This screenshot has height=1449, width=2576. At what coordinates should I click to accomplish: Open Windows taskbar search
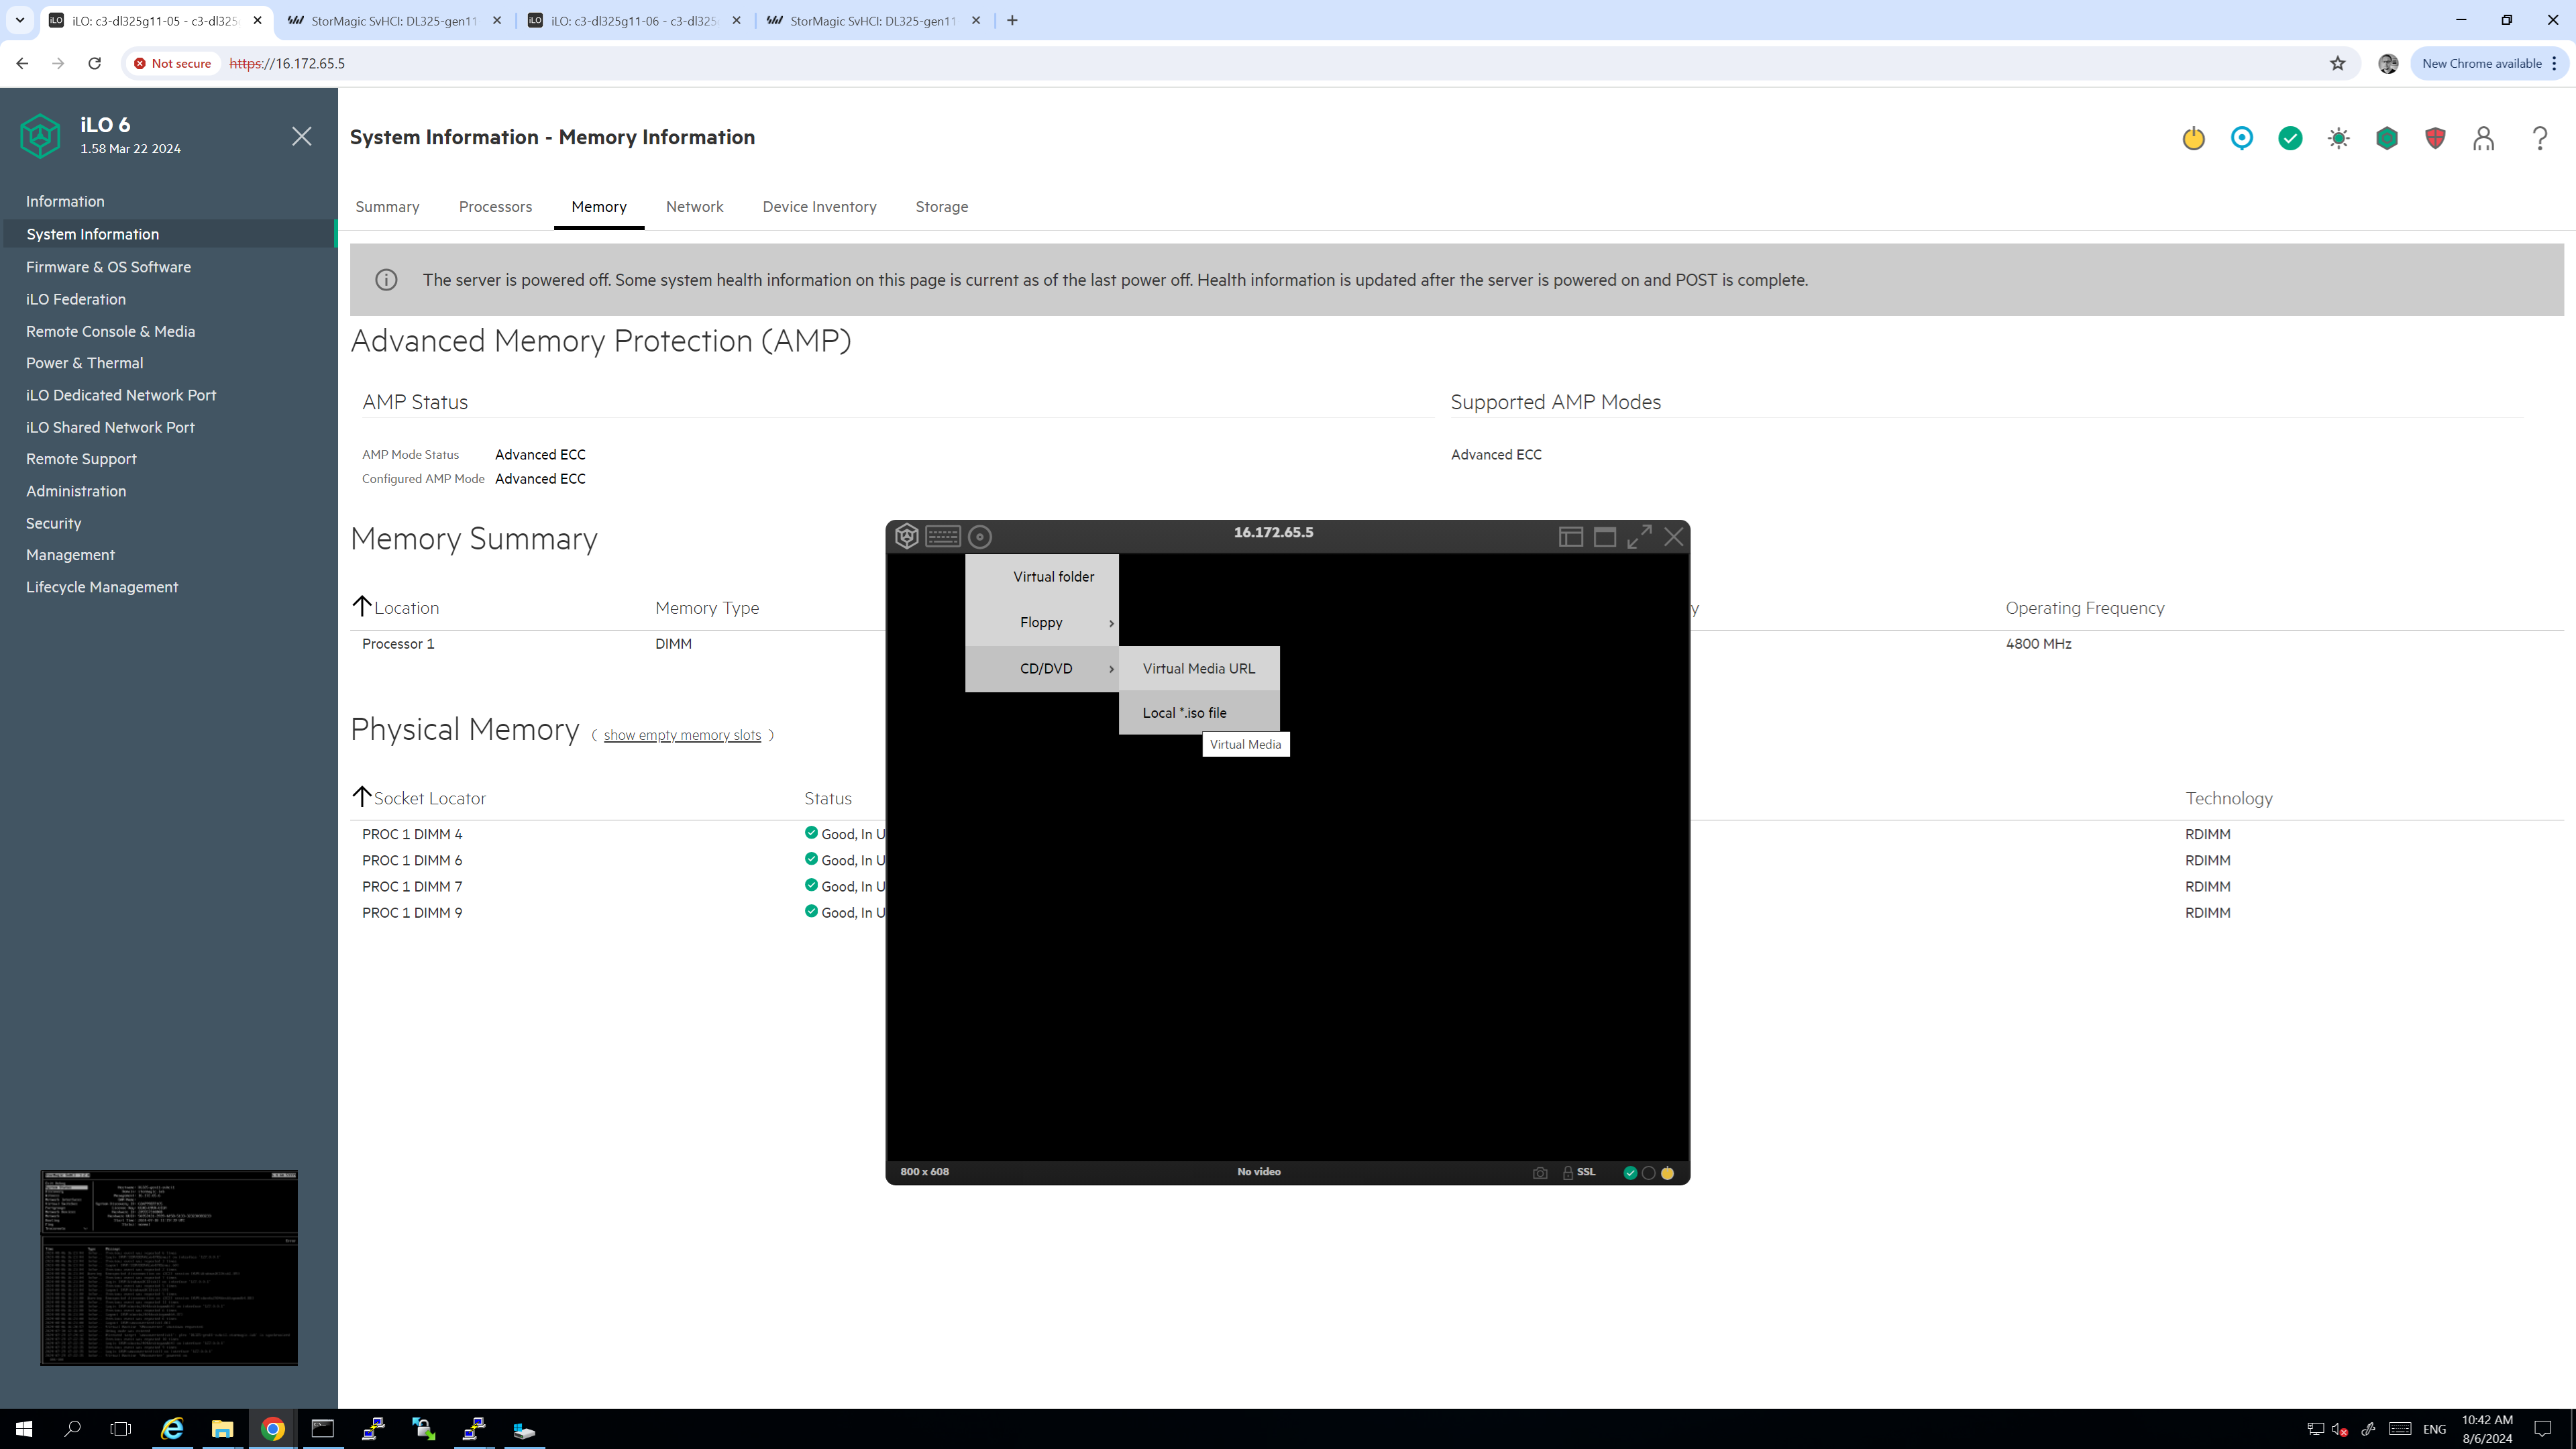[x=72, y=1429]
